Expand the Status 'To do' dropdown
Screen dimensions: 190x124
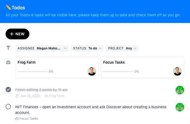(x=87, y=48)
